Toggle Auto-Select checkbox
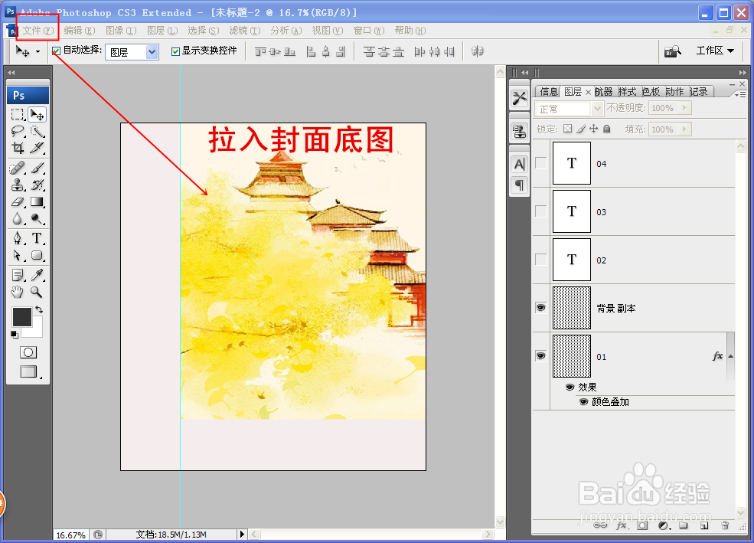 tap(56, 51)
